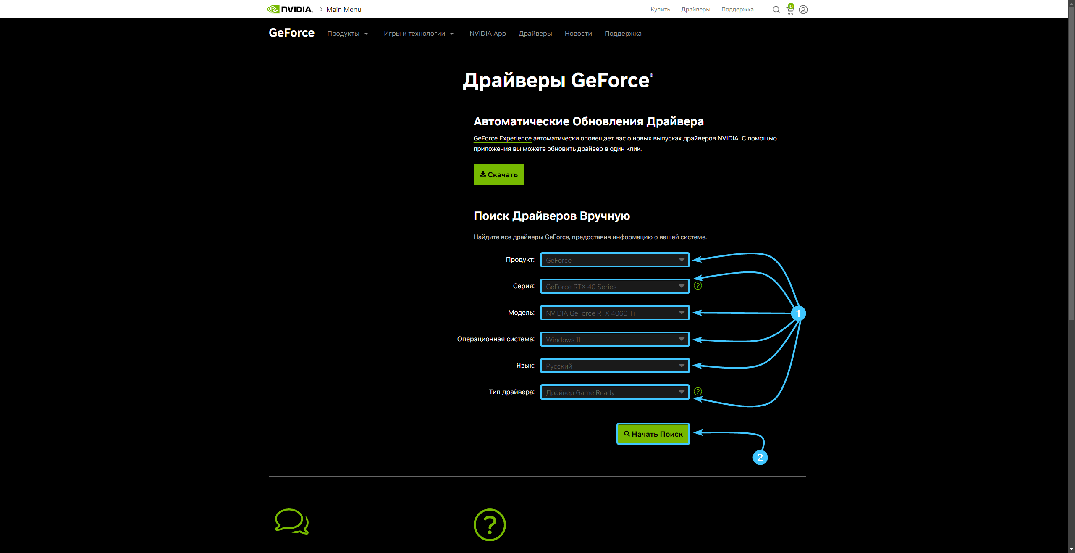This screenshot has width=1075, height=553.
Task: Click the NVIDIA logo
Action: [289, 9]
